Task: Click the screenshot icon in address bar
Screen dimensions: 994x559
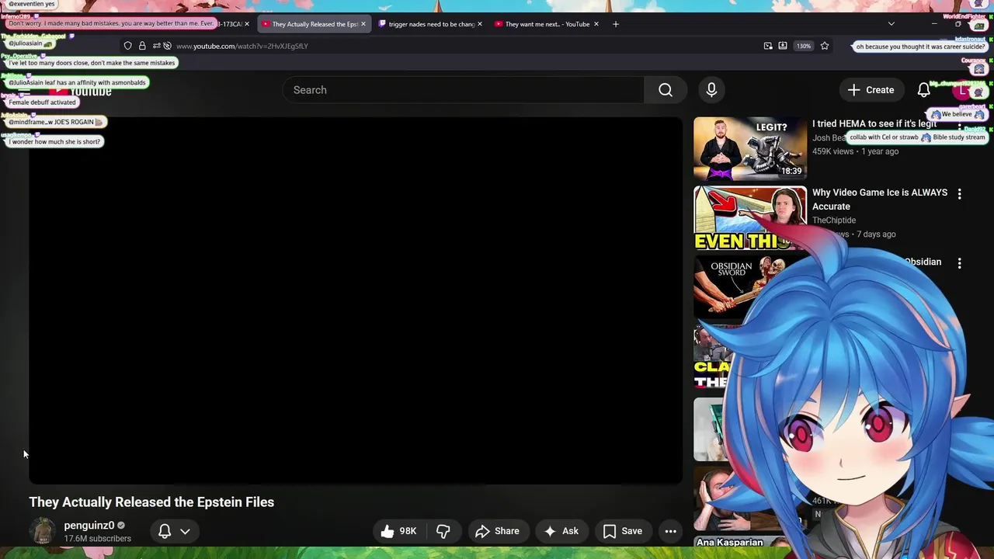Action: 768,46
